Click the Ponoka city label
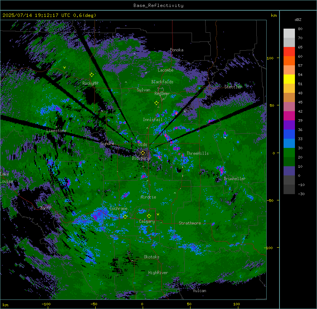 click(x=177, y=50)
